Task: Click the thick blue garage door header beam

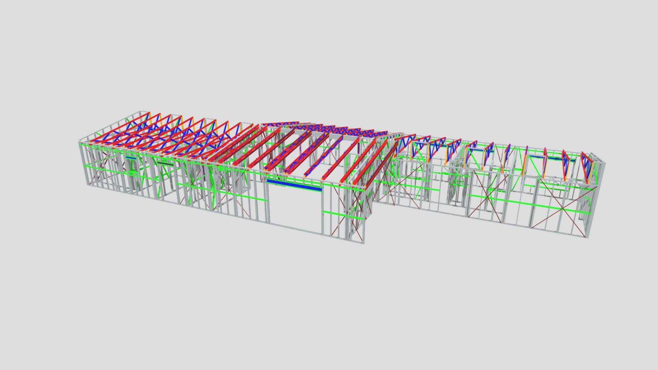Action: pyautogui.click(x=294, y=185)
